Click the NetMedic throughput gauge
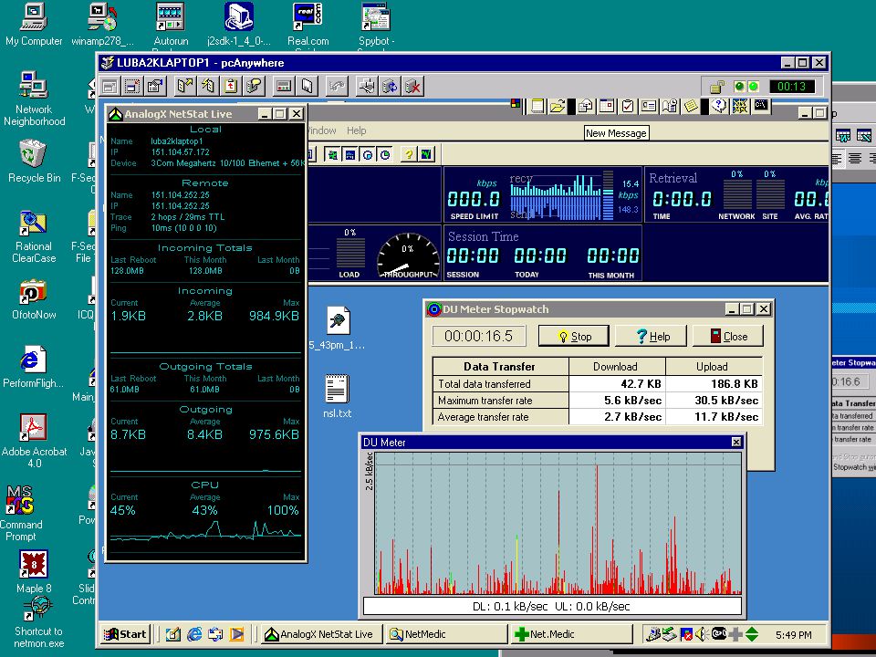This screenshot has height=657, width=876. pos(409,255)
